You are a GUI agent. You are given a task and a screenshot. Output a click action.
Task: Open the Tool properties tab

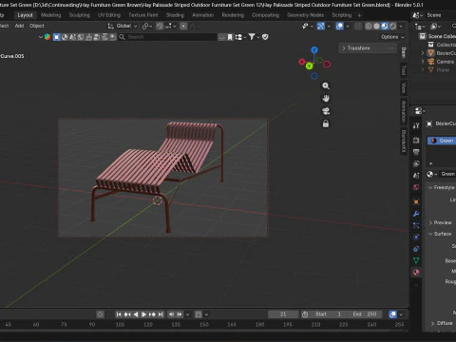(x=416, y=125)
